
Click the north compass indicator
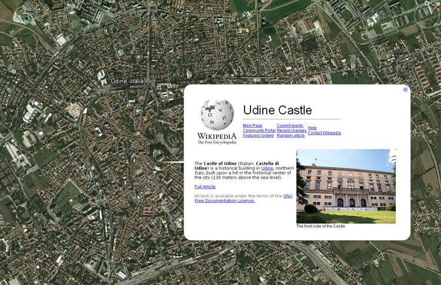click(x=426, y=4)
